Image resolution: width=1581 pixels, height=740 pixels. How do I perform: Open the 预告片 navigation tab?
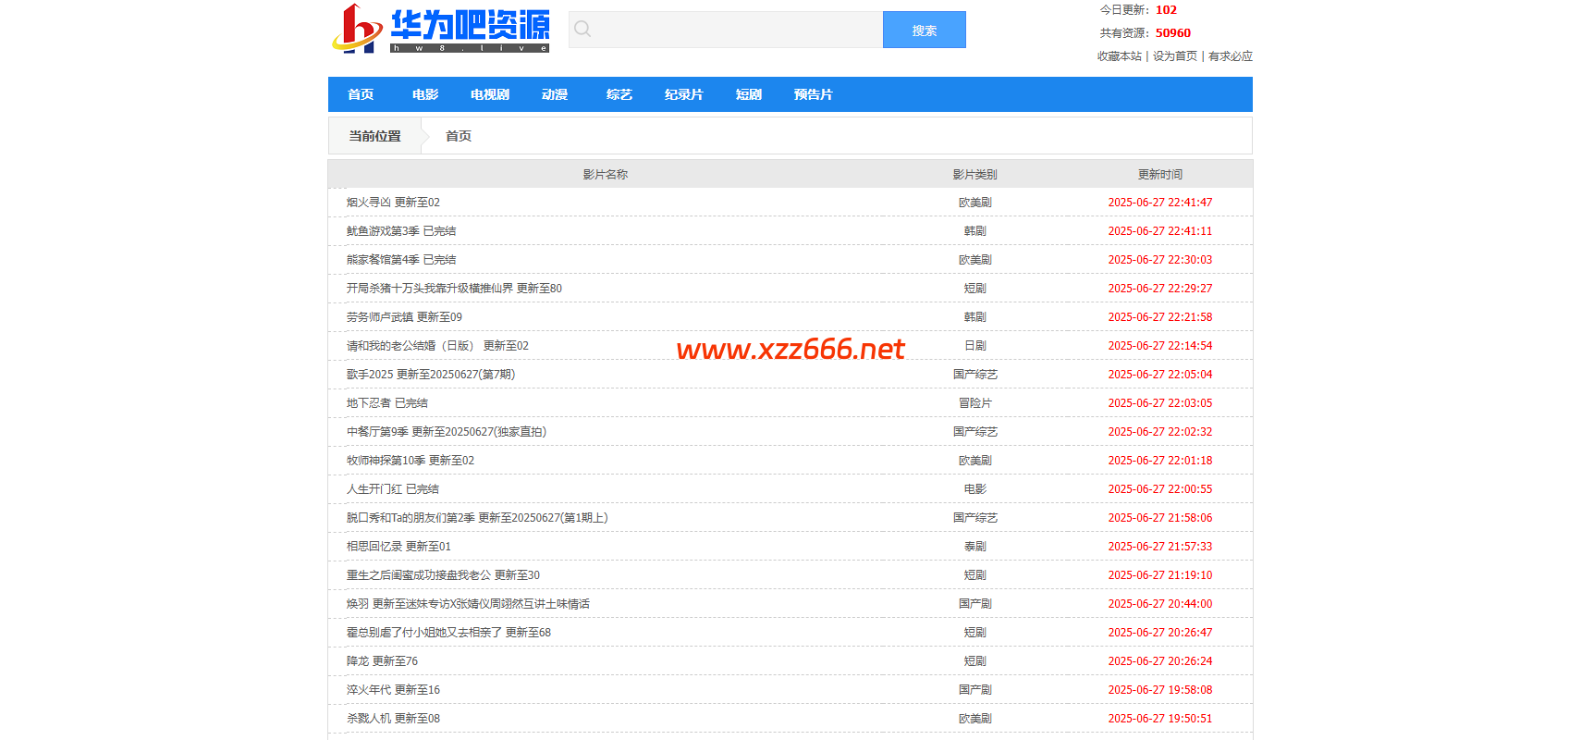pyautogui.click(x=814, y=94)
